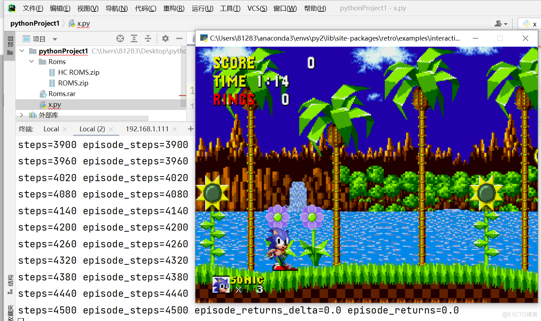Open the 视图(V) menu
The height and width of the screenshot is (321, 541).
(88, 8)
